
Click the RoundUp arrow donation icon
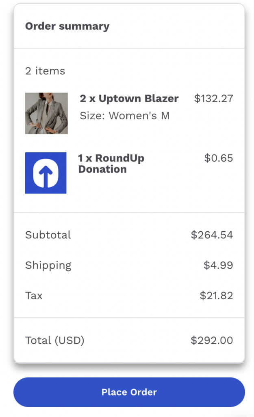46,173
